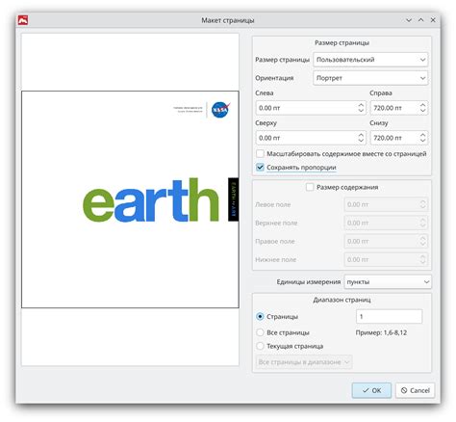Select the Текущая страница radio button

click(260, 346)
